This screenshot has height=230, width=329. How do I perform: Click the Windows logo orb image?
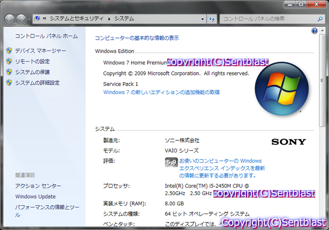(282, 89)
